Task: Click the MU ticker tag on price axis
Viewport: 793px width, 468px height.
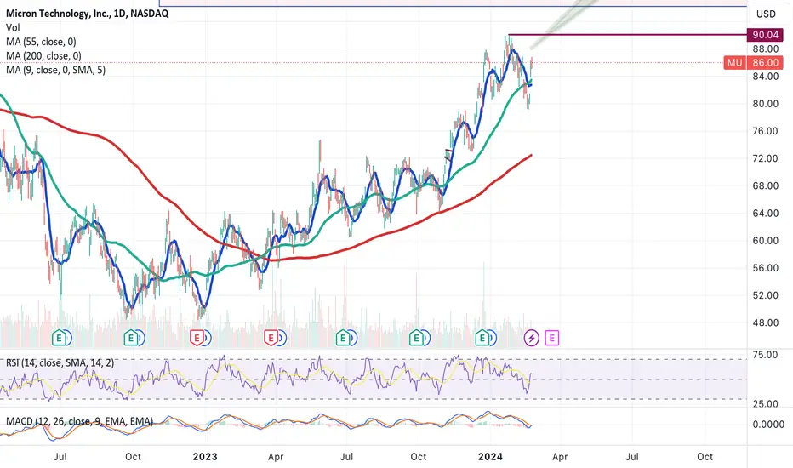Action: click(x=734, y=63)
